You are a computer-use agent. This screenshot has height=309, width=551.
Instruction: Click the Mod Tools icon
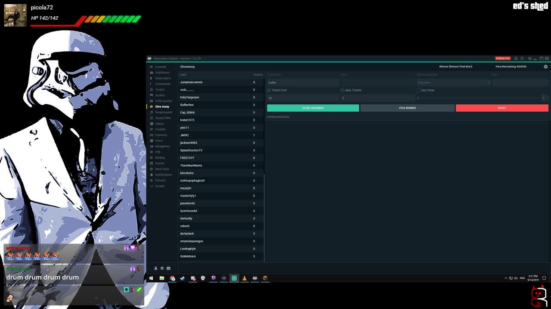coord(151,169)
